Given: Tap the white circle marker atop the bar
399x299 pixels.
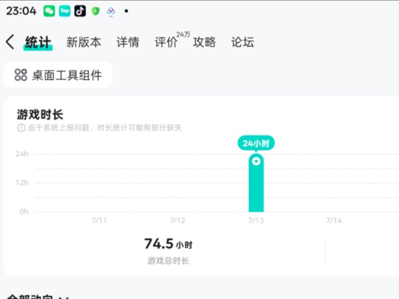Looking at the screenshot, I should tap(256, 161).
